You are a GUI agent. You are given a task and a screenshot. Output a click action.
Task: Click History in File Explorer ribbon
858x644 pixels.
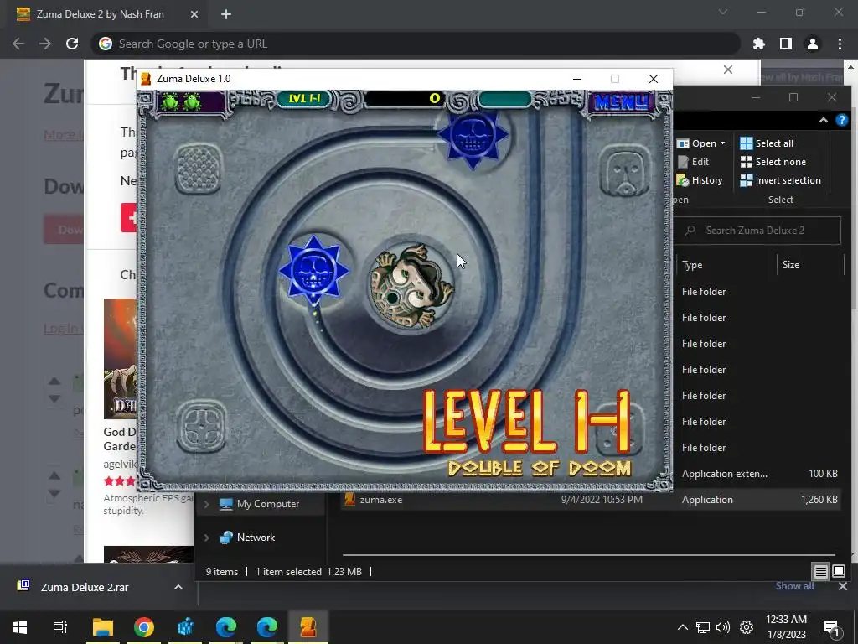(700, 181)
